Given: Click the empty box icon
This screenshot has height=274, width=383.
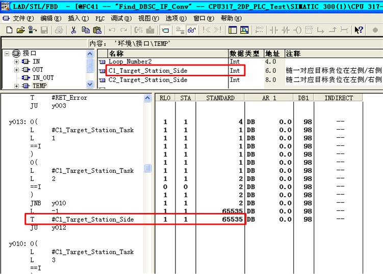Looking at the screenshot, I should (x=309, y=30).
